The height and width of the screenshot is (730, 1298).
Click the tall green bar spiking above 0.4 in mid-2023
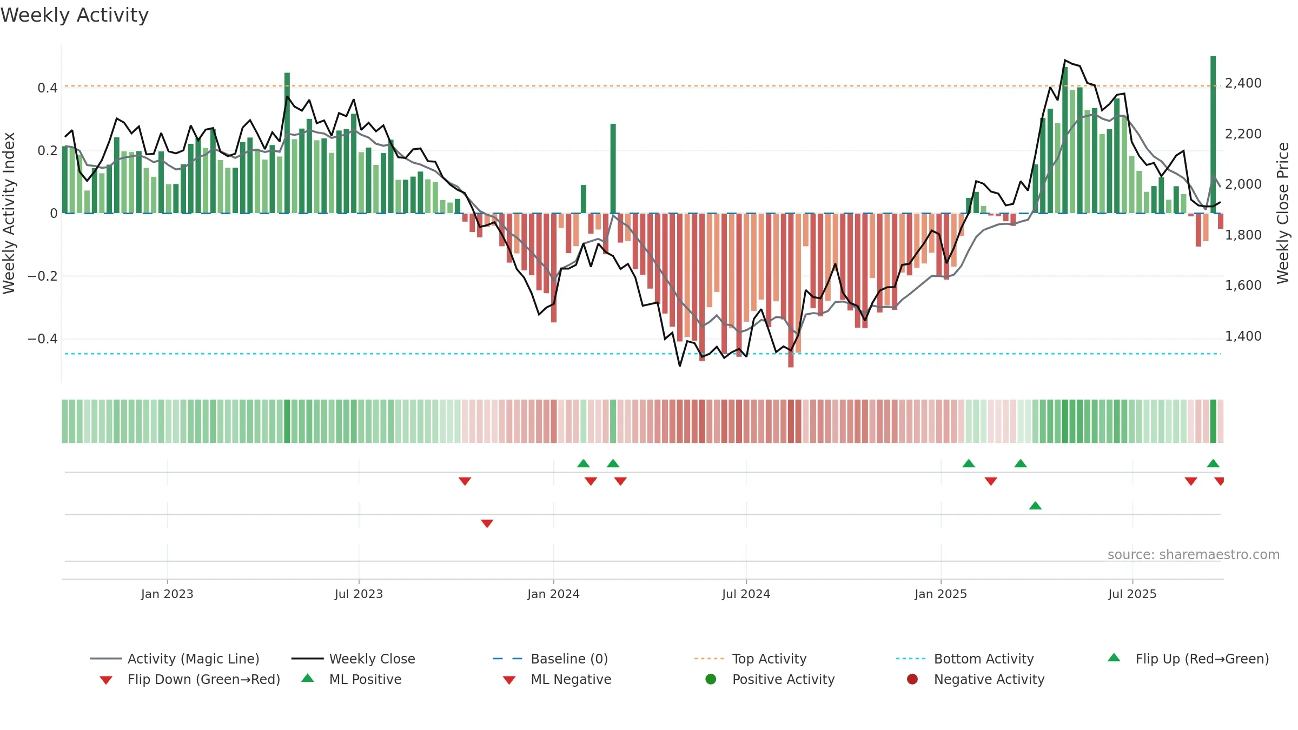(x=287, y=143)
